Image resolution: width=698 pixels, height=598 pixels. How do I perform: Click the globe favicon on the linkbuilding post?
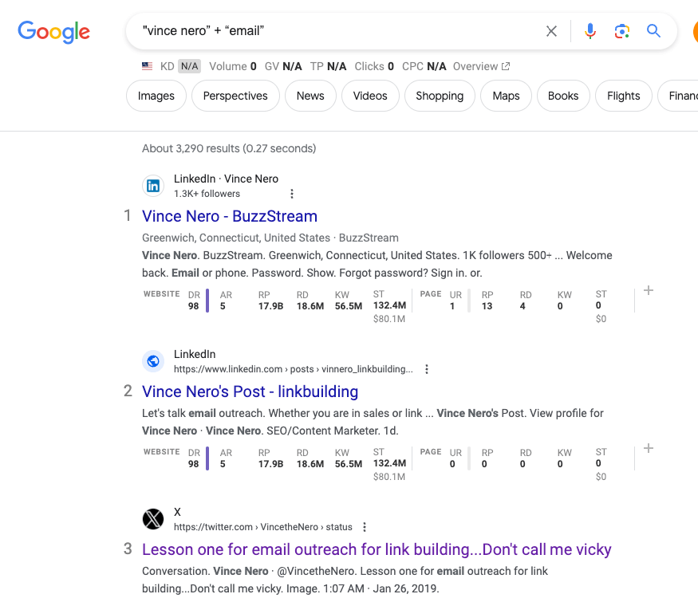pyautogui.click(x=153, y=360)
